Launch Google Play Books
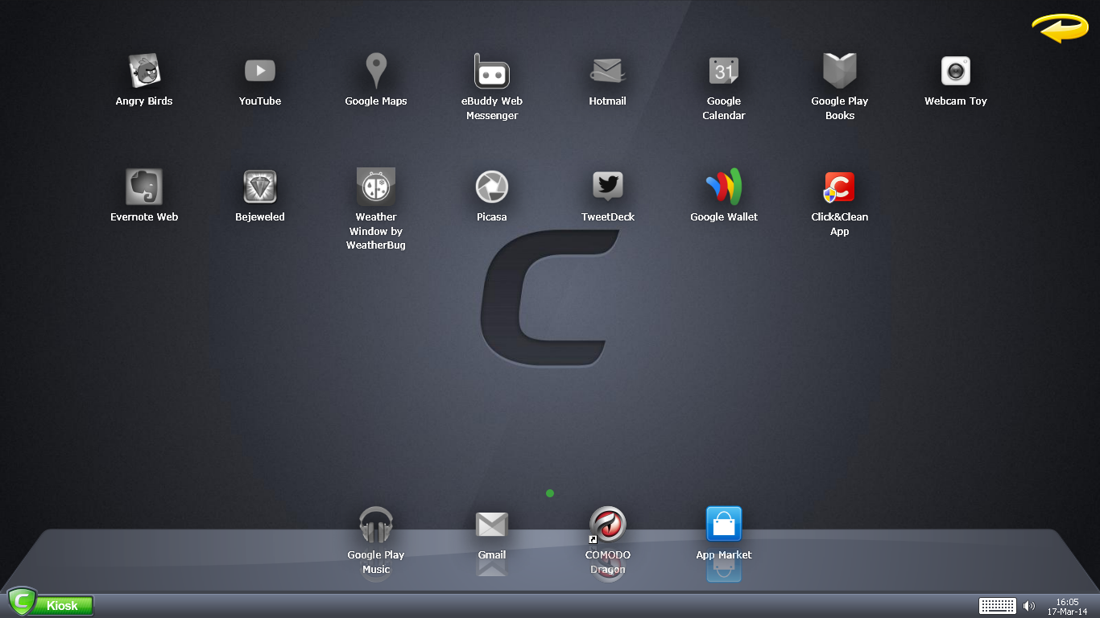The width and height of the screenshot is (1100, 618). pos(840,72)
